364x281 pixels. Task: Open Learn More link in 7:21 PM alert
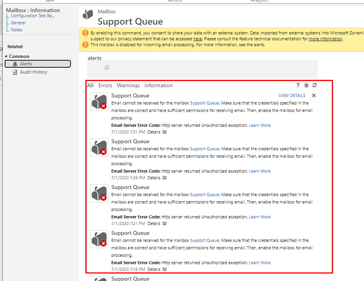[x=260, y=217]
